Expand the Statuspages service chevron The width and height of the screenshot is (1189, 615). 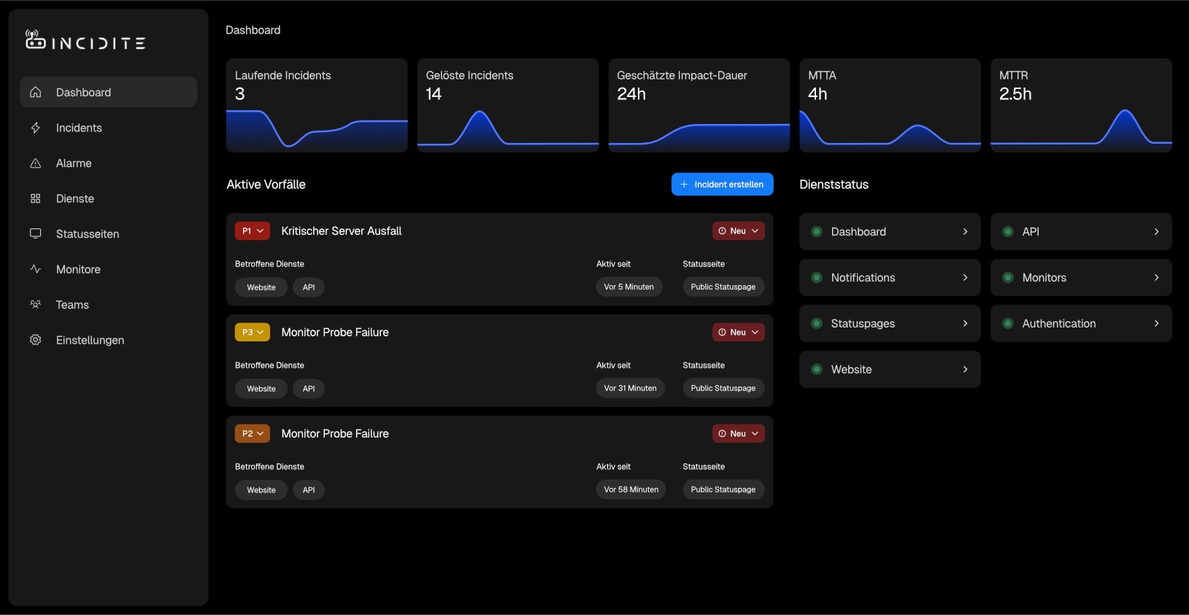click(x=965, y=323)
